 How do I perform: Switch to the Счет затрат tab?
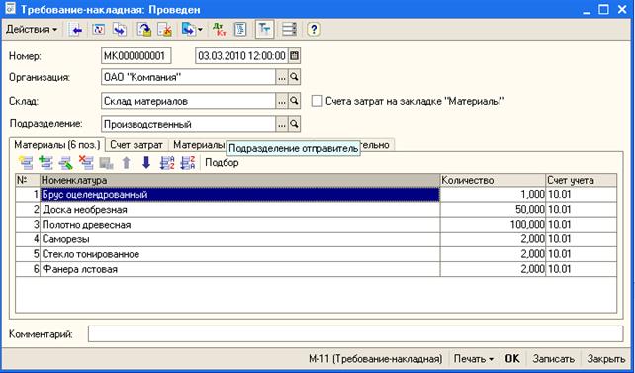(136, 145)
